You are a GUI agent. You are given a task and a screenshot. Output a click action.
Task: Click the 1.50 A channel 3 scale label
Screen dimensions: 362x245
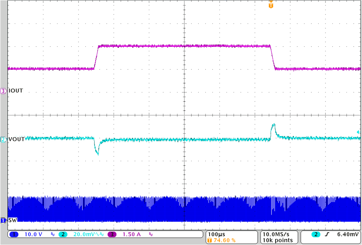[x=131, y=234]
